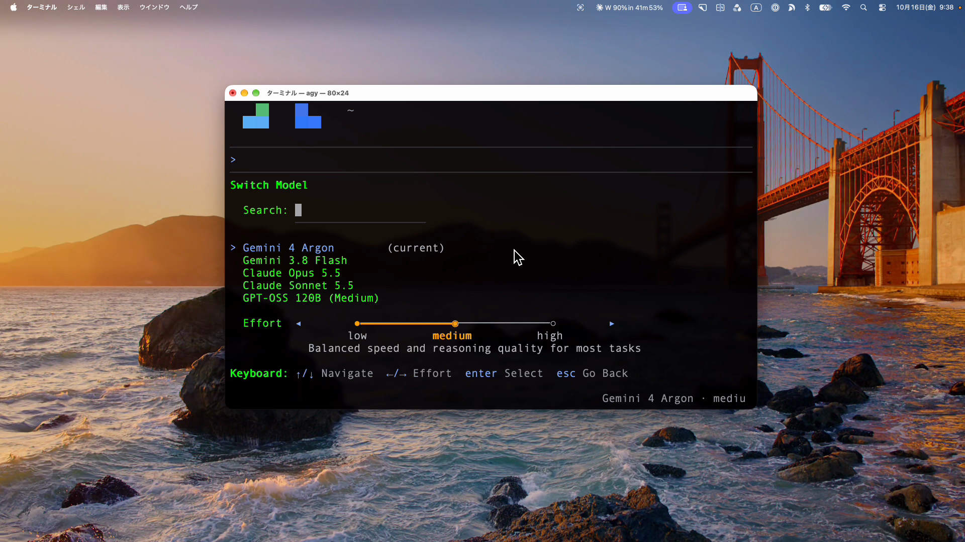Select the low effort stop

[x=357, y=324]
